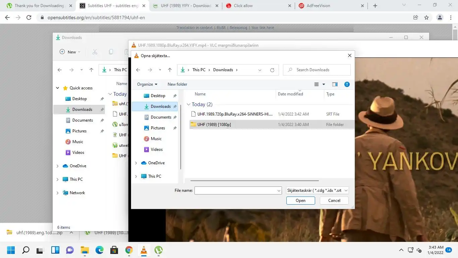458x258 pixels.
Task: Click the Open button
Action: point(300,201)
